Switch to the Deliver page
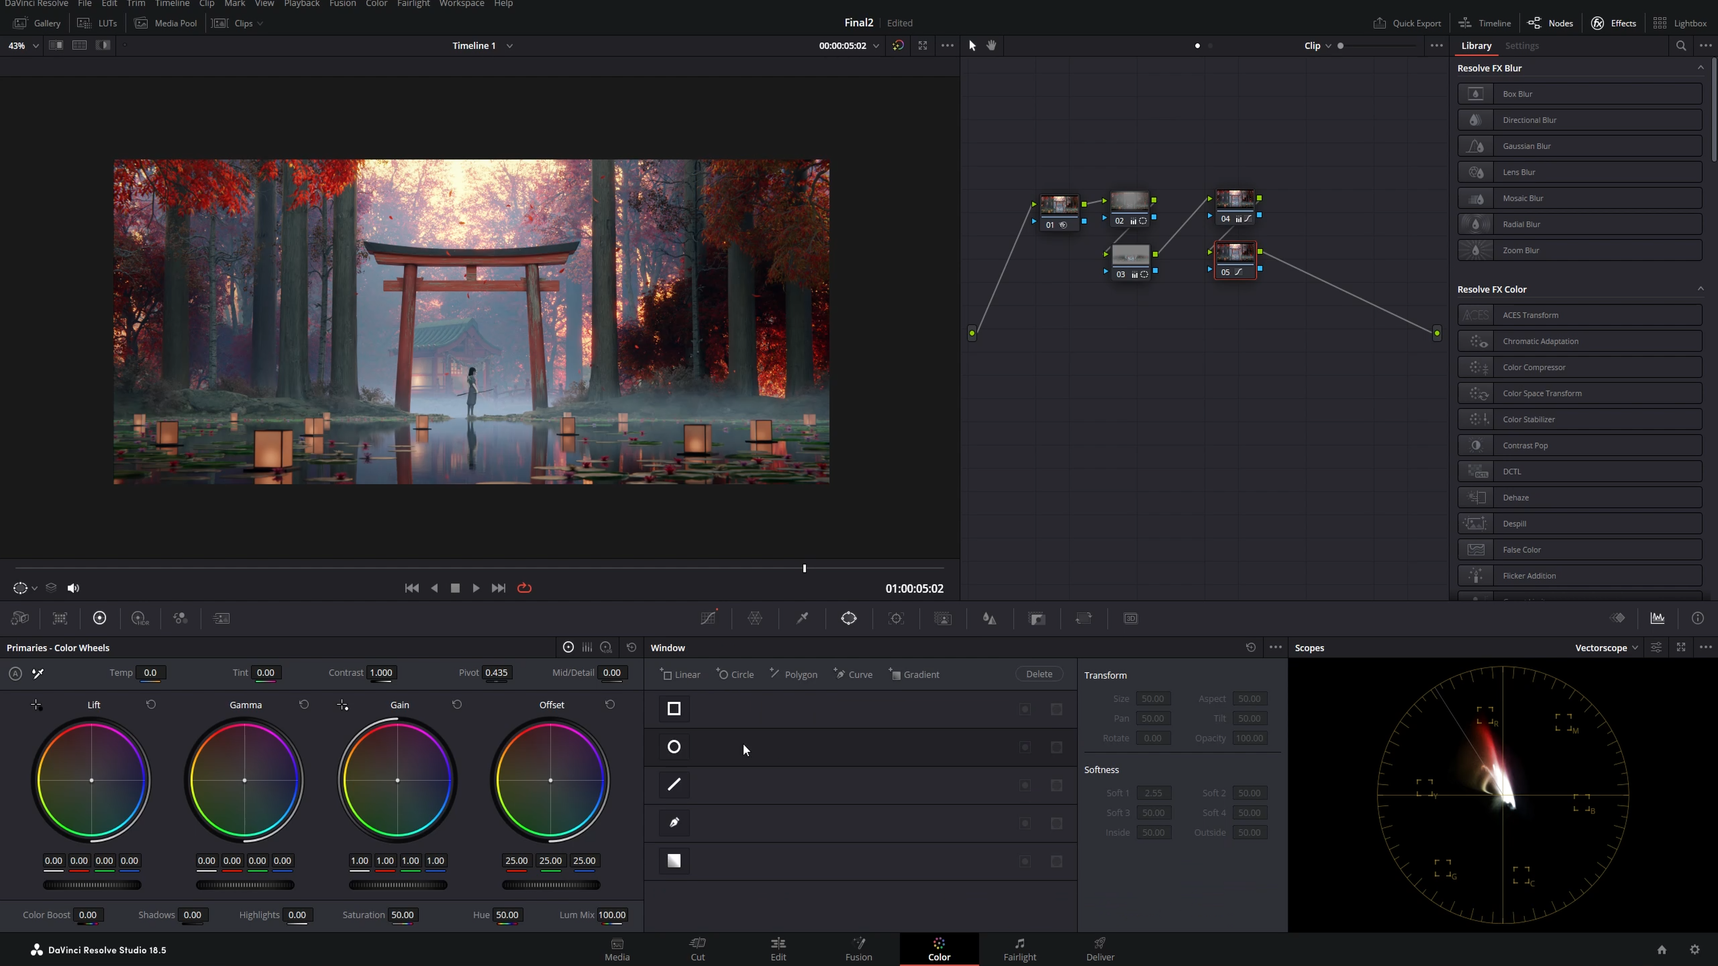Image resolution: width=1718 pixels, height=966 pixels. click(x=1100, y=949)
